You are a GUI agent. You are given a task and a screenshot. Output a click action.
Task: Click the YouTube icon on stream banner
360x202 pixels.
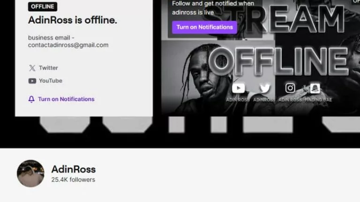click(x=238, y=88)
